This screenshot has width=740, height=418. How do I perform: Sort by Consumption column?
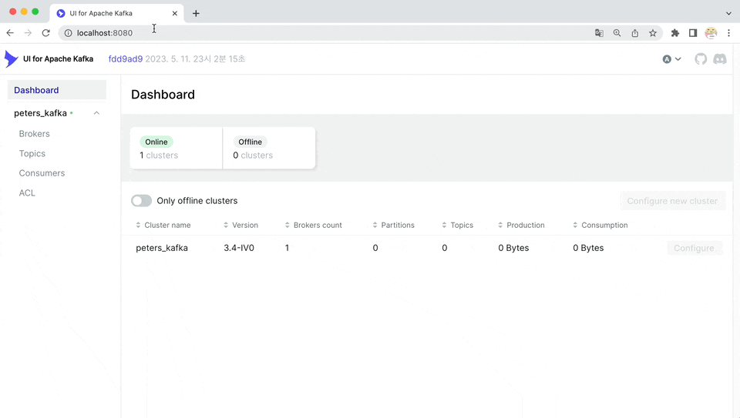point(600,226)
